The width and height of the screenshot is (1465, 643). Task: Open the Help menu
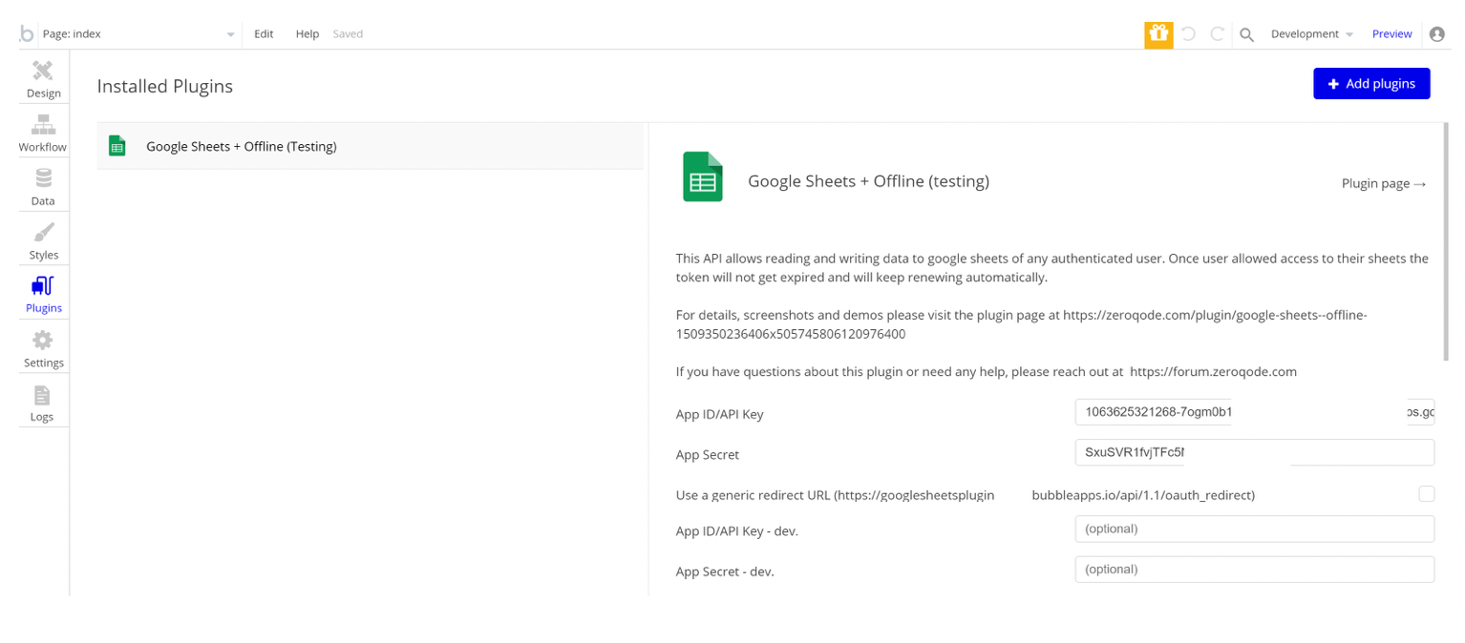coord(308,33)
